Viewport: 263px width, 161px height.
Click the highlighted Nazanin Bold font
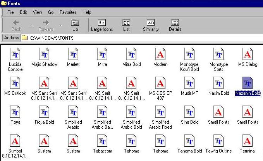pyautogui.click(x=248, y=86)
